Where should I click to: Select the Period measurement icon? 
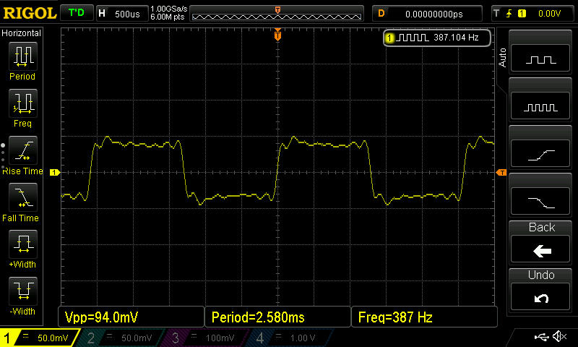pyautogui.click(x=23, y=56)
